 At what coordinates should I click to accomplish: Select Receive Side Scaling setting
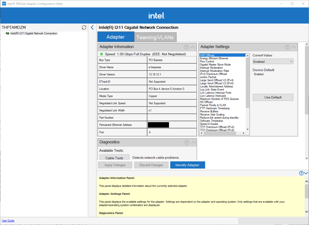click(212, 115)
